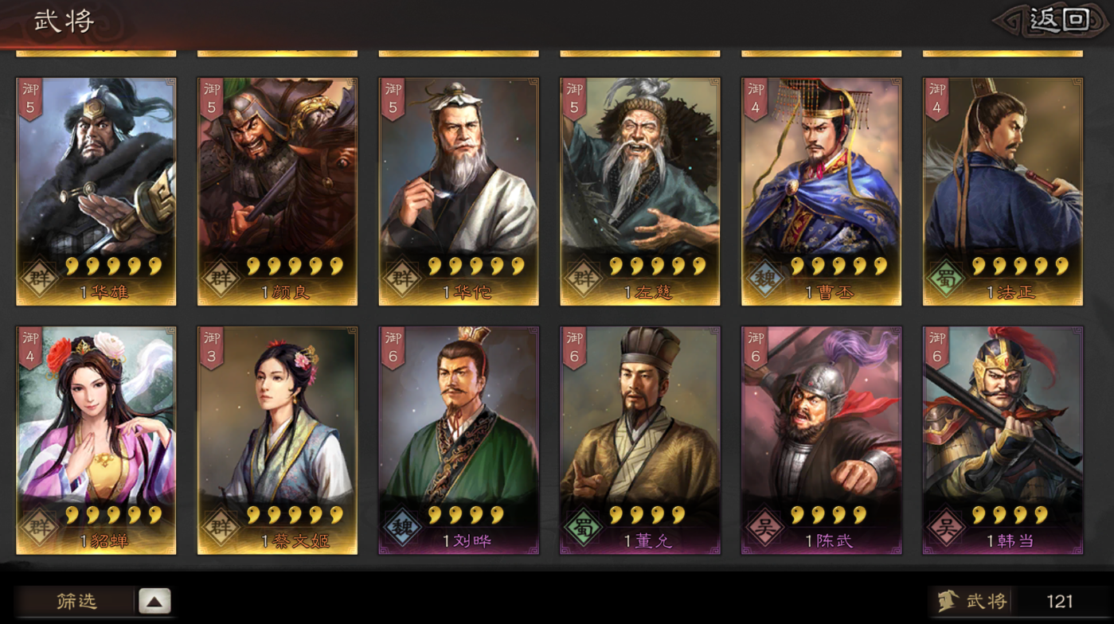Open the 筛选 filter label
The height and width of the screenshot is (624, 1114).
(x=76, y=602)
